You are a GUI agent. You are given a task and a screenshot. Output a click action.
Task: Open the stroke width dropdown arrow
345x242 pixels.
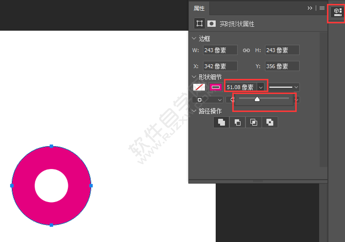click(261, 87)
